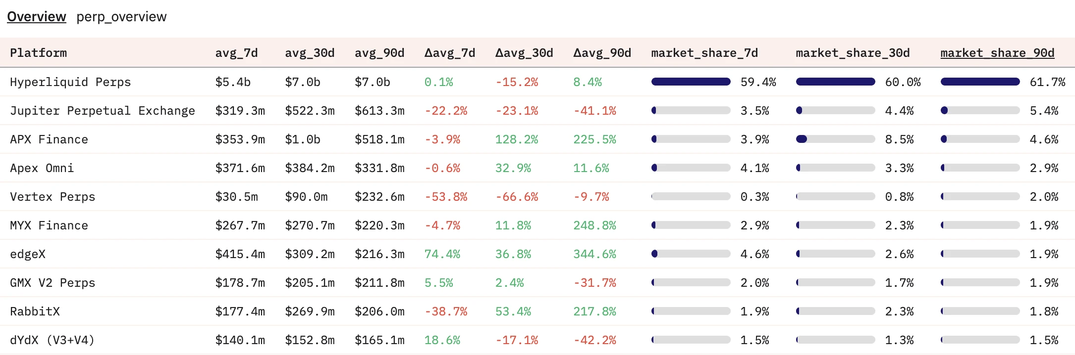Sort by Δavg_30d column

click(524, 53)
